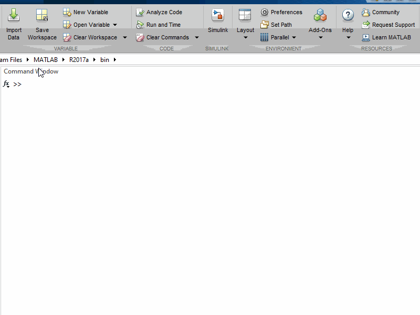Expand the arrow after Program Files

(x=28, y=60)
